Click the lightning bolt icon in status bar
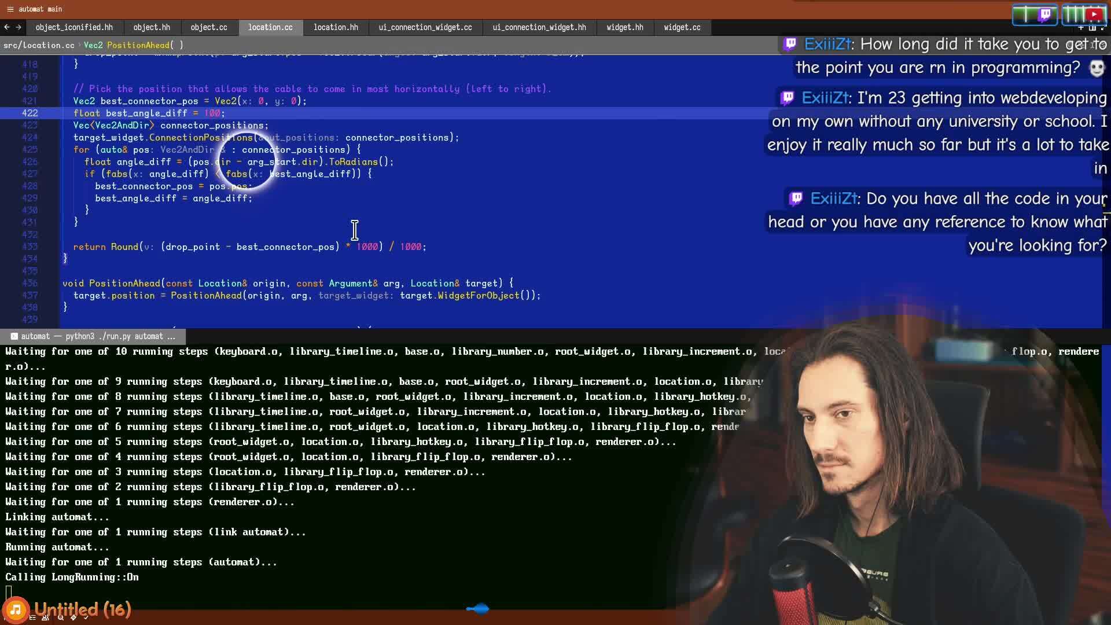This screenshot has height=625, width=1111. (x=73, y=617)
